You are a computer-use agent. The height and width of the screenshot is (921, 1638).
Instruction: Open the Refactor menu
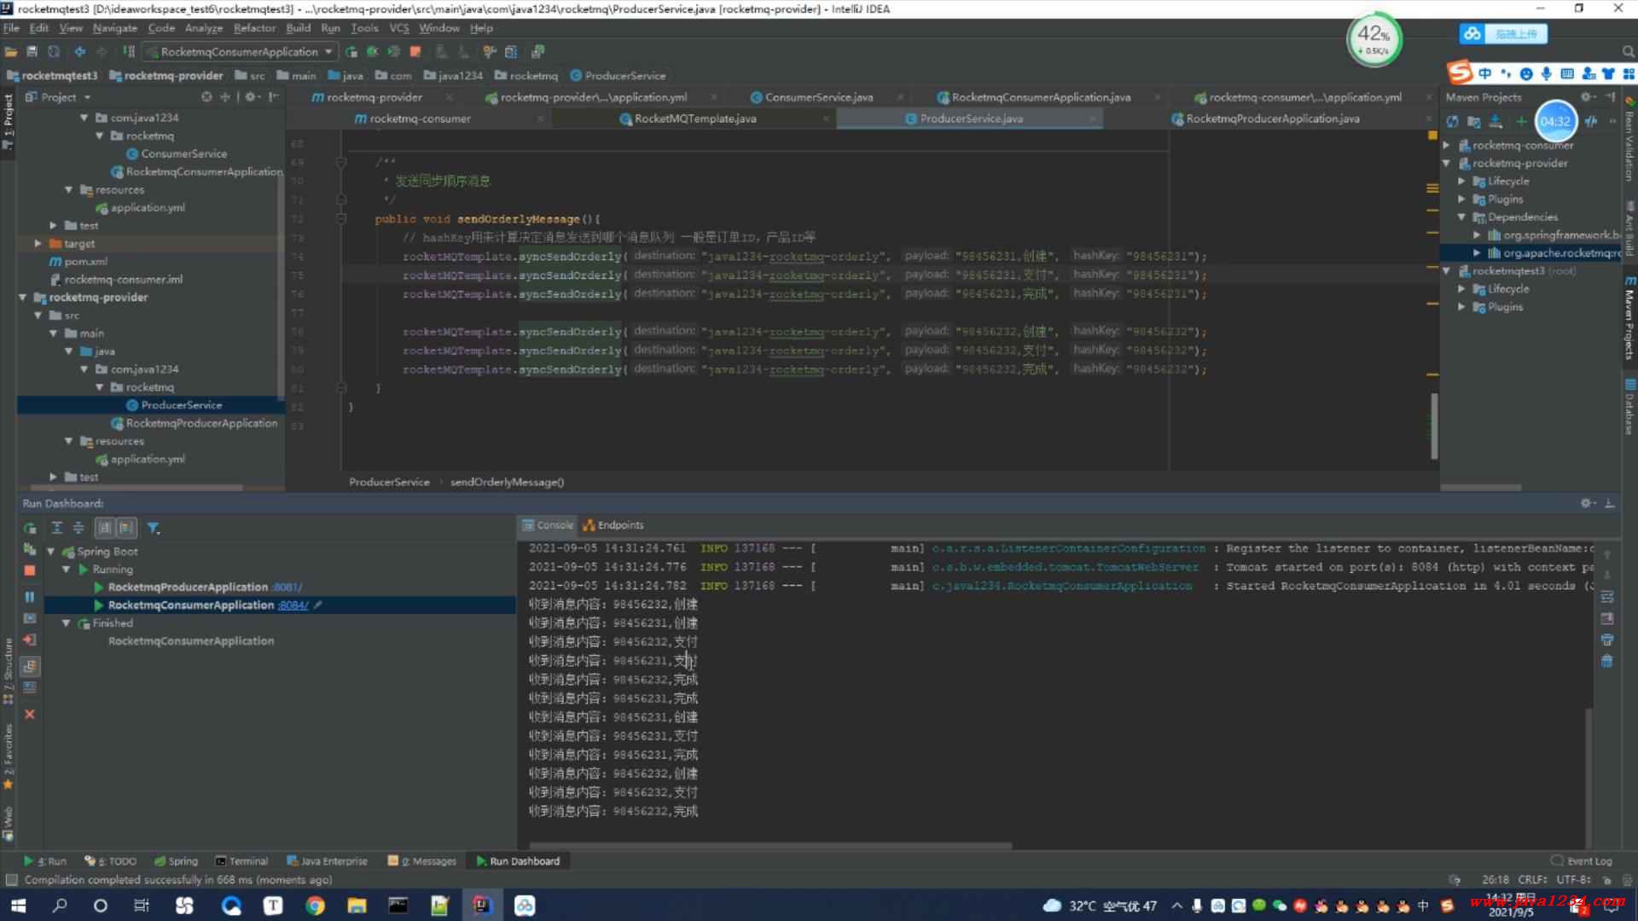point(254,28)
